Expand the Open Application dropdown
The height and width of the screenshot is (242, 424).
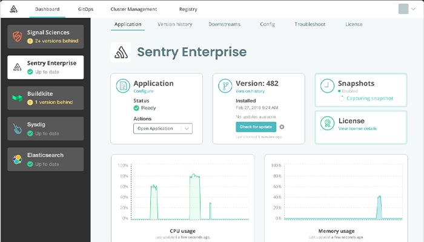(x=187, y=128)
